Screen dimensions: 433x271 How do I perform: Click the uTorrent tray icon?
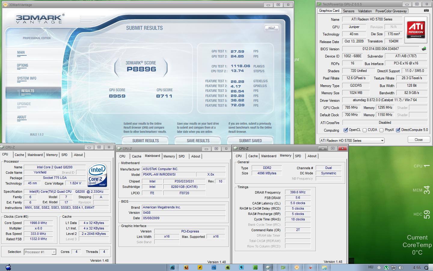point(386,267)
